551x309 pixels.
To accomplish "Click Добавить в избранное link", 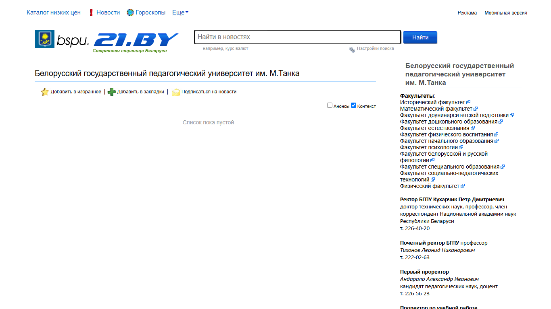I will coord(76,92).
